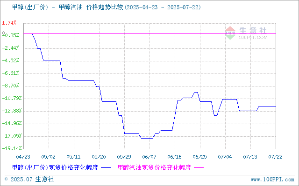Click the magenta 甲醇汽油 legend label
299x186 pixels.
pos(154,167)
